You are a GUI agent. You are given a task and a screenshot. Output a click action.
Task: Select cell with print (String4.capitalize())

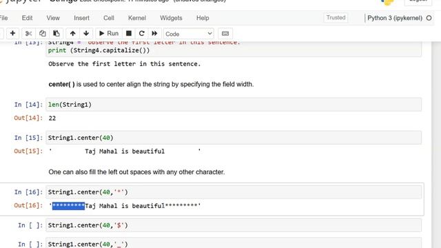pos(234,49)
